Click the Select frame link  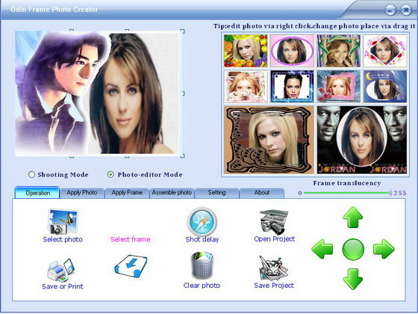click(131, 239)
